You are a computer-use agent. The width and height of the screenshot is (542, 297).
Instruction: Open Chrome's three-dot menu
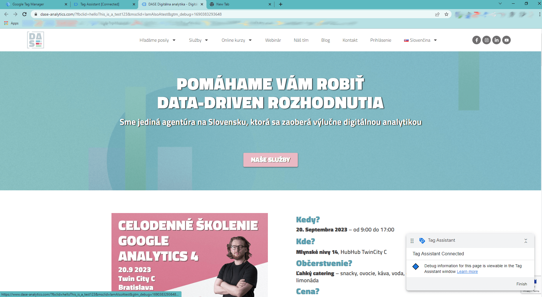pyautogui.click(x=539, y=14)
